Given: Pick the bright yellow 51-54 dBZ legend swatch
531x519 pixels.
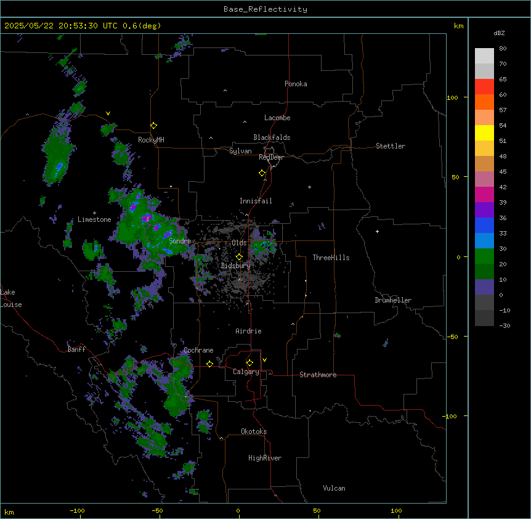Looking at the screenshot, I should click(x=484, y=133).
